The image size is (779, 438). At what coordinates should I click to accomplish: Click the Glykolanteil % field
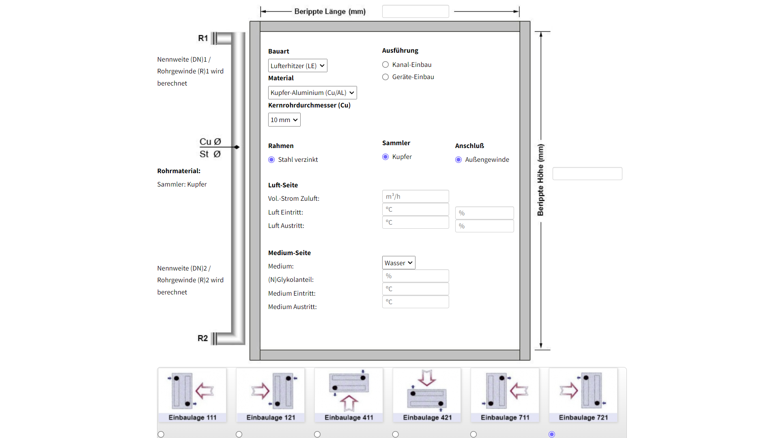[x=415, y=276]
